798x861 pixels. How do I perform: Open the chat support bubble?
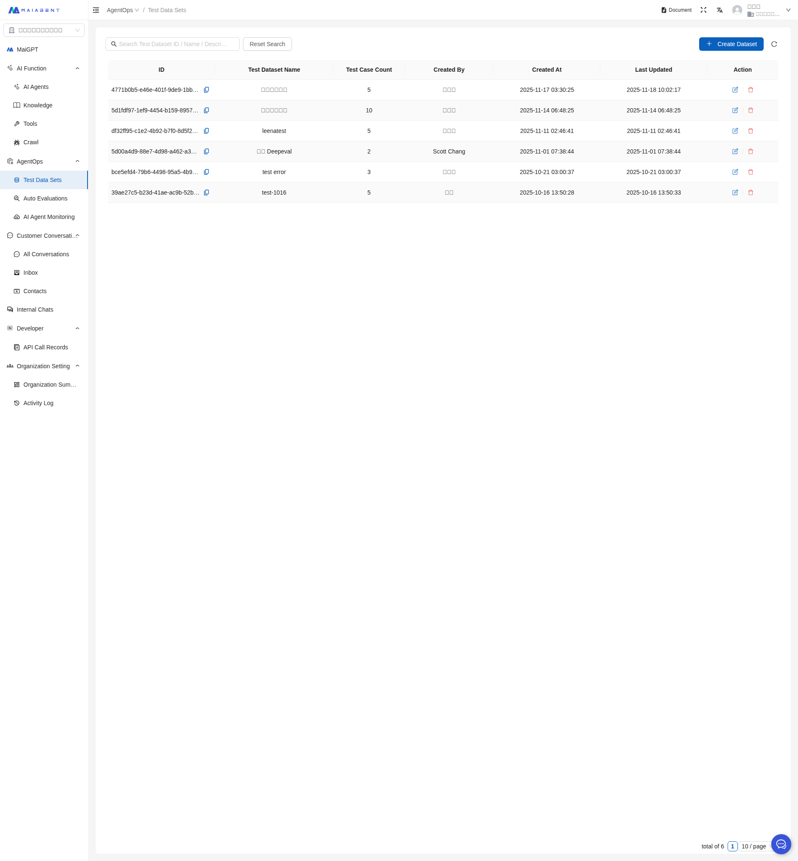coord(781,844)
